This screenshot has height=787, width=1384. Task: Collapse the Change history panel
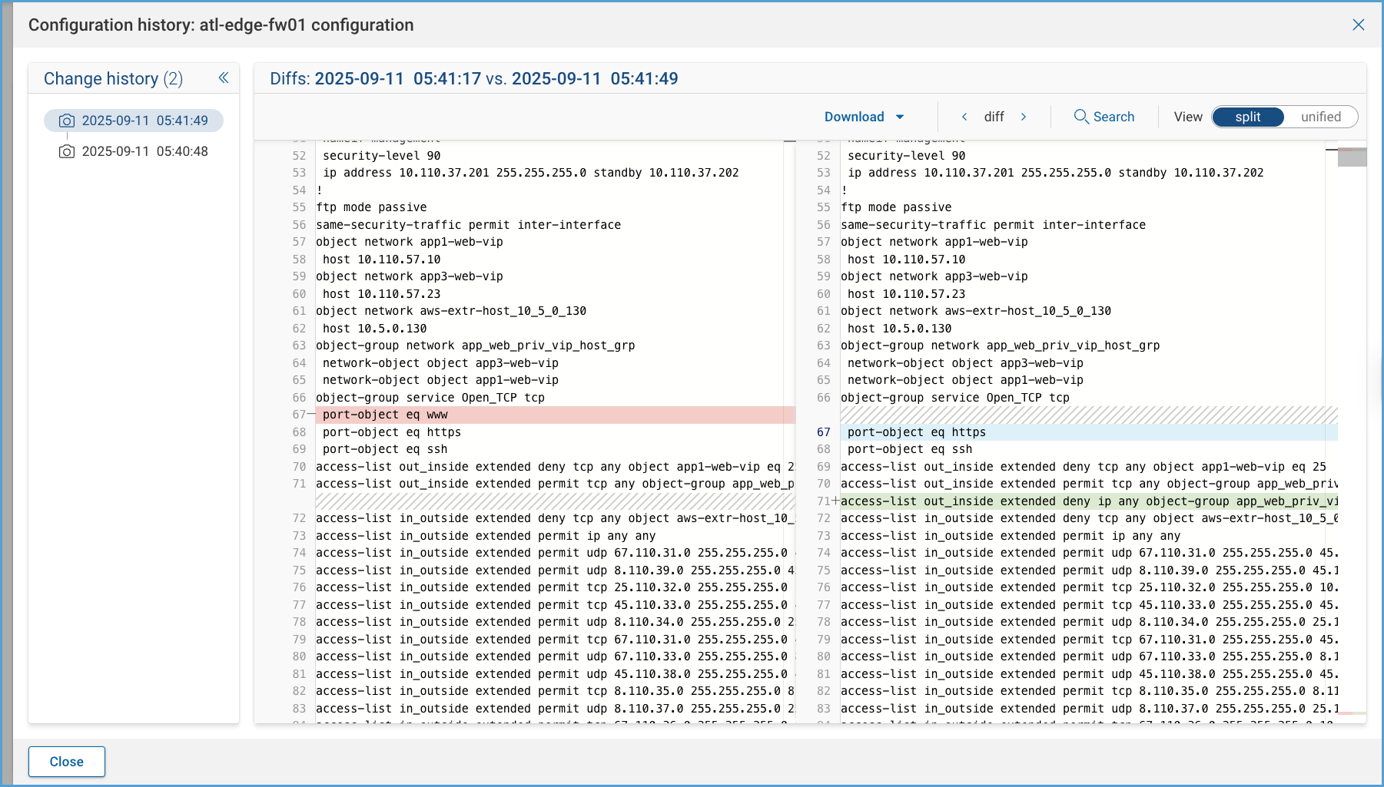pyautogui.click(x=224, y=78)
